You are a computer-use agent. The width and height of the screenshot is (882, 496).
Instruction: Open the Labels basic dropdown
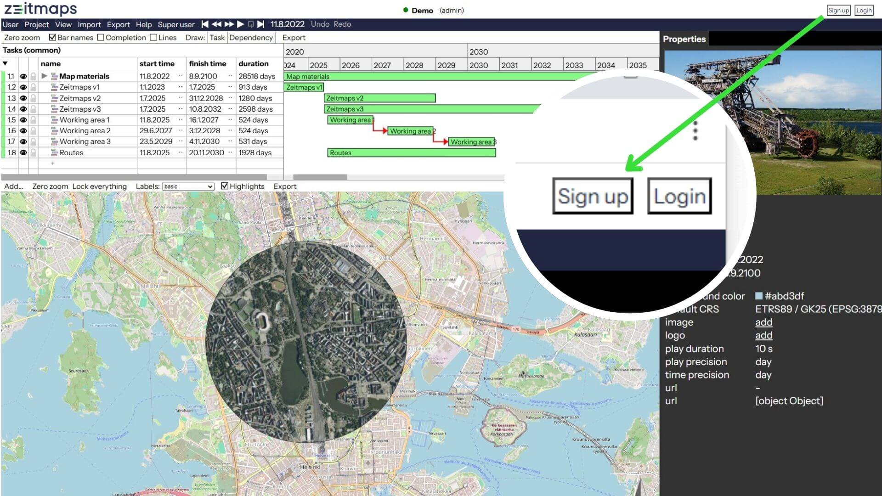coord(188,186)
